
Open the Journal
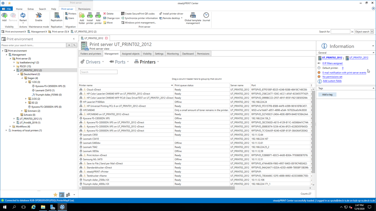pos(206,17)
